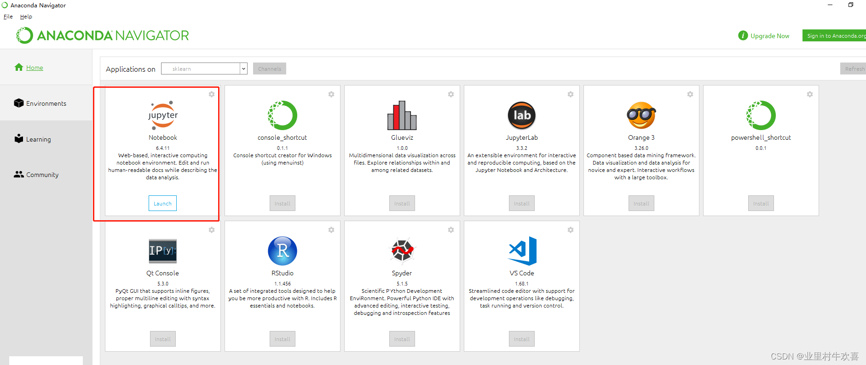866x365 pixels.
Task: Click the Spyder title text
Action: coord(402,273)
